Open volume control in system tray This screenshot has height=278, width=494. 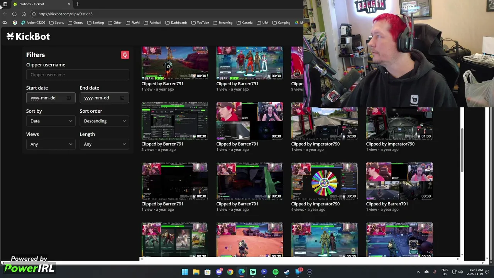[460, 272]
